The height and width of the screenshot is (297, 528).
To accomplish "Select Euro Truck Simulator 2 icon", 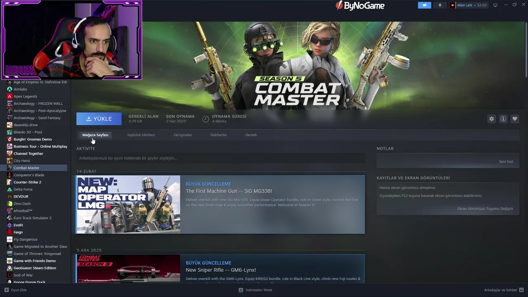I will (x=9, y=218).
